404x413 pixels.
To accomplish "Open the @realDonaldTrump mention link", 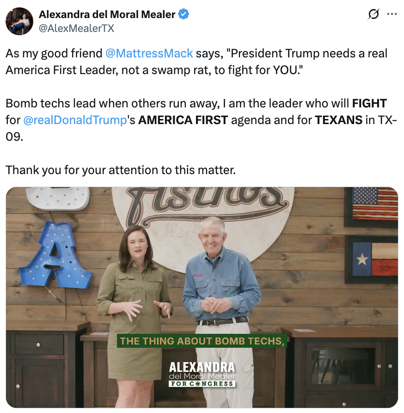I will [75, 120].
